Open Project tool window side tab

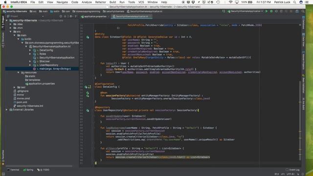pos(3,22)
